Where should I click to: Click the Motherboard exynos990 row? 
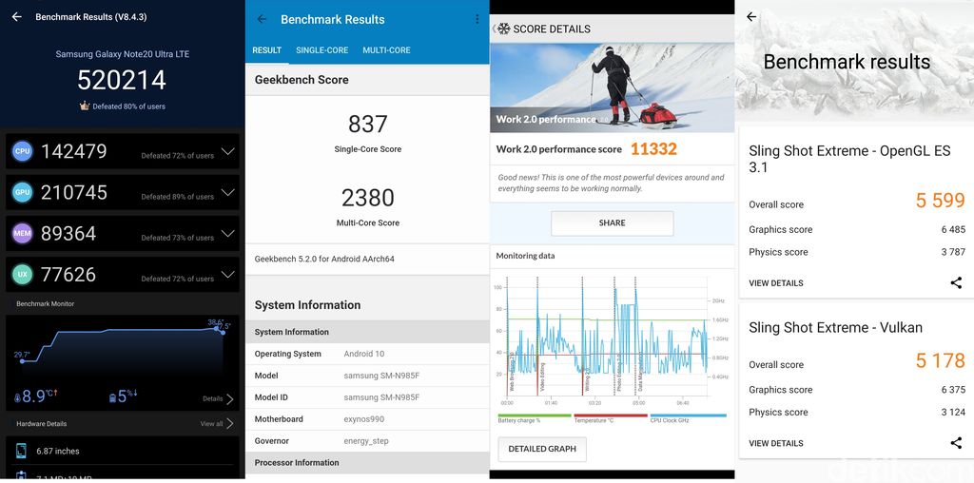[367, 419]
